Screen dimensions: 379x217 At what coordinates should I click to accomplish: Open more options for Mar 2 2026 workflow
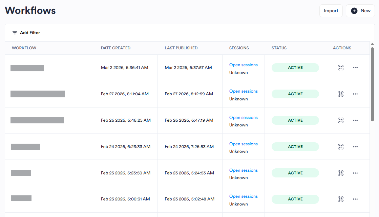click(x=355, y=68)
